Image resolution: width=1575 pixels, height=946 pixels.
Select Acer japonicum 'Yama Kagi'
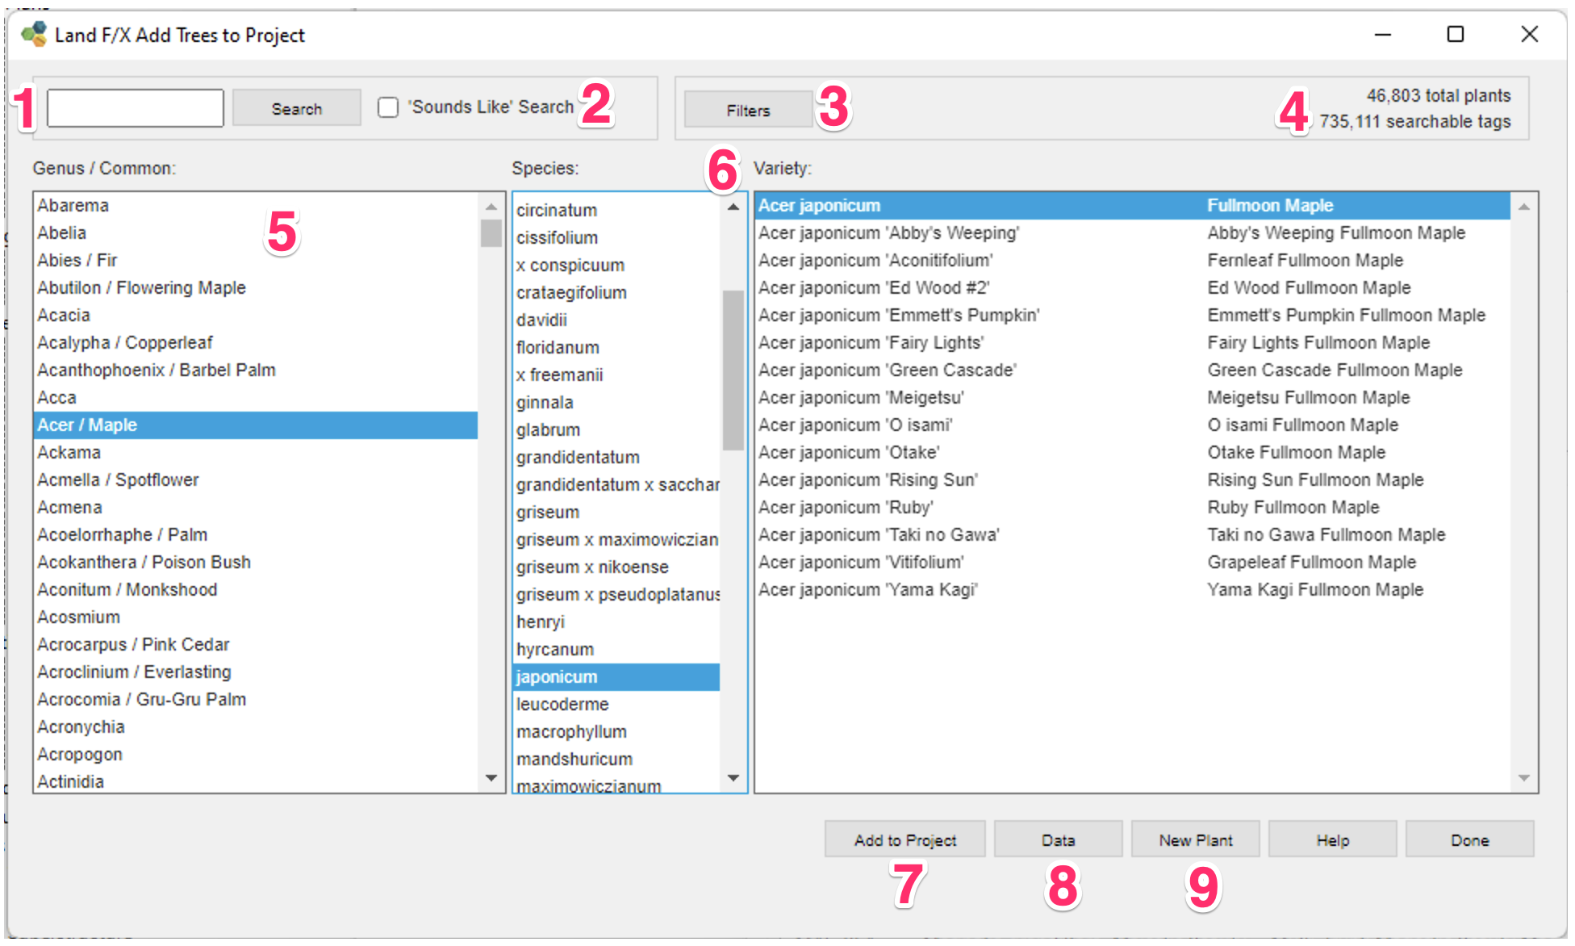1132,590
